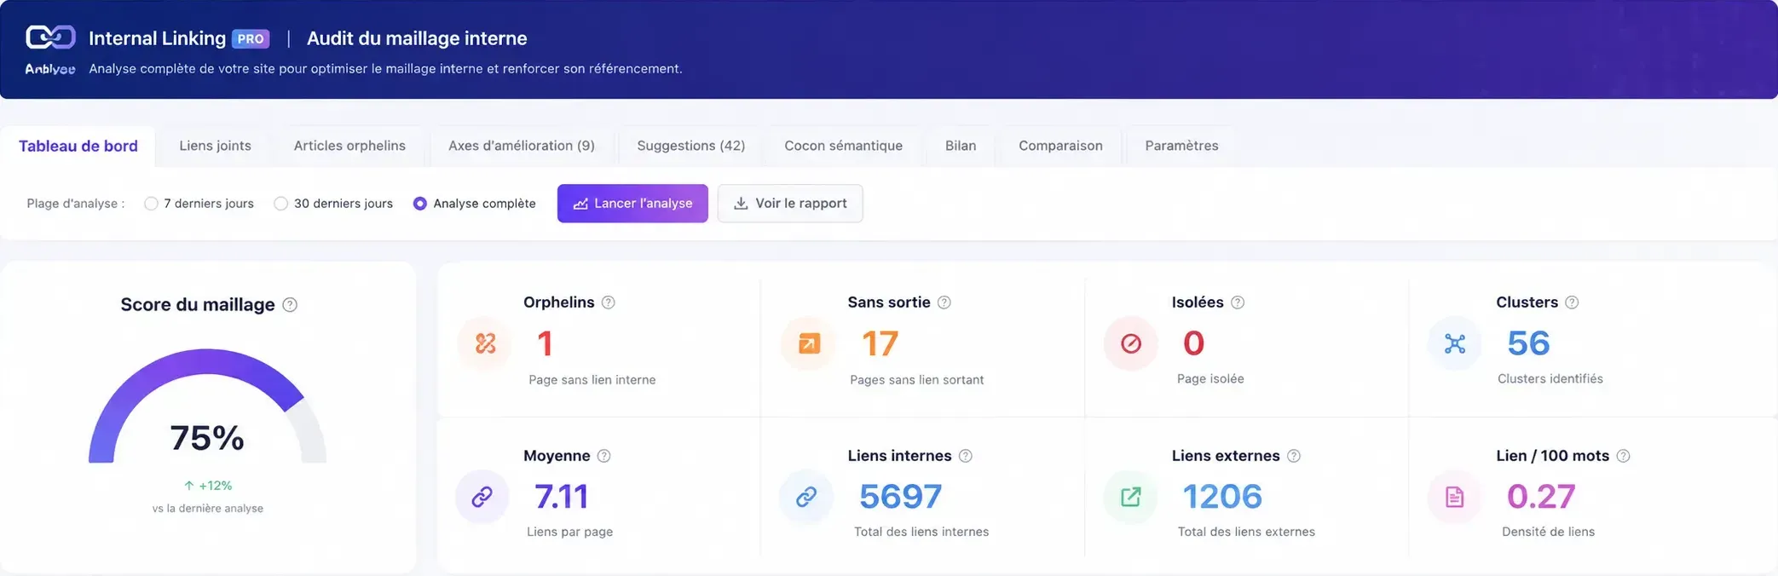The width and height of the screenshot is (1778, 576).
Task: Open the Cocon sémantique tab
Action: coord(843,146)
